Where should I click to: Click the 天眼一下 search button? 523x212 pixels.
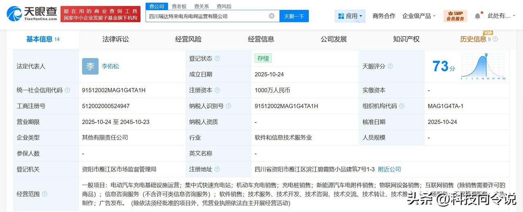coord(294,16)
